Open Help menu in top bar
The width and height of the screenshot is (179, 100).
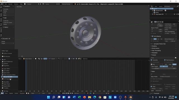coord(21,4)
